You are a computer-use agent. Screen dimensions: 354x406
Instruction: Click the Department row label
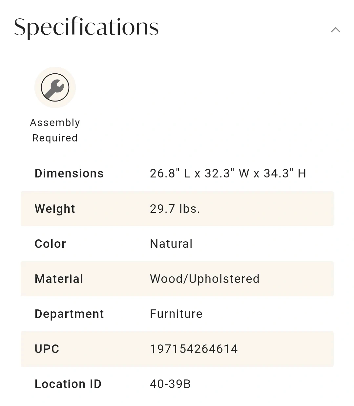click(x=69, y=314)
